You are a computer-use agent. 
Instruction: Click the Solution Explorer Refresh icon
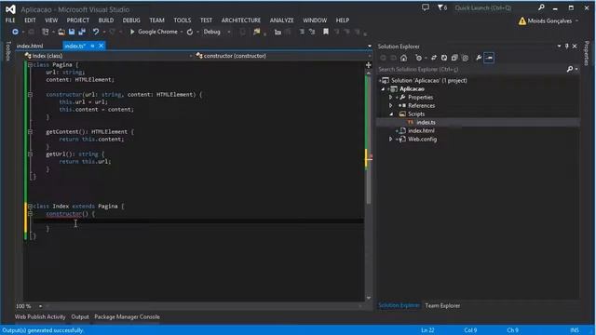pyautogui.click(x=444, y=58)
